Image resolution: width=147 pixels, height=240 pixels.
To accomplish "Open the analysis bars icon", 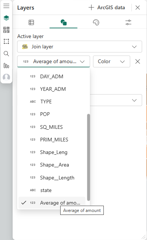I will [6, 66].
